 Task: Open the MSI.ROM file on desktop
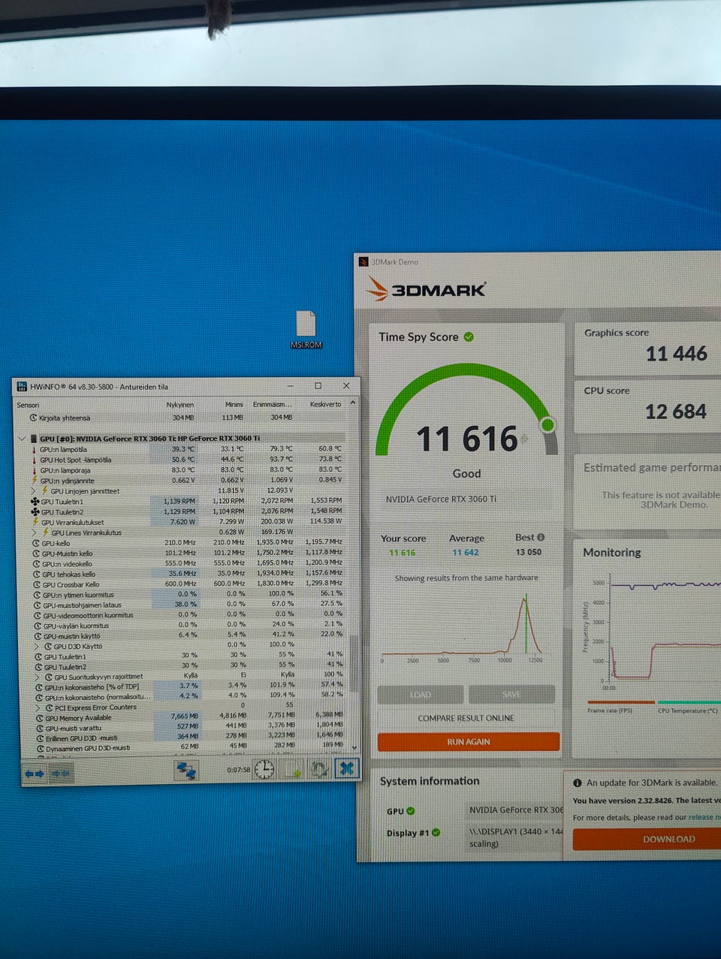[306, 329]
